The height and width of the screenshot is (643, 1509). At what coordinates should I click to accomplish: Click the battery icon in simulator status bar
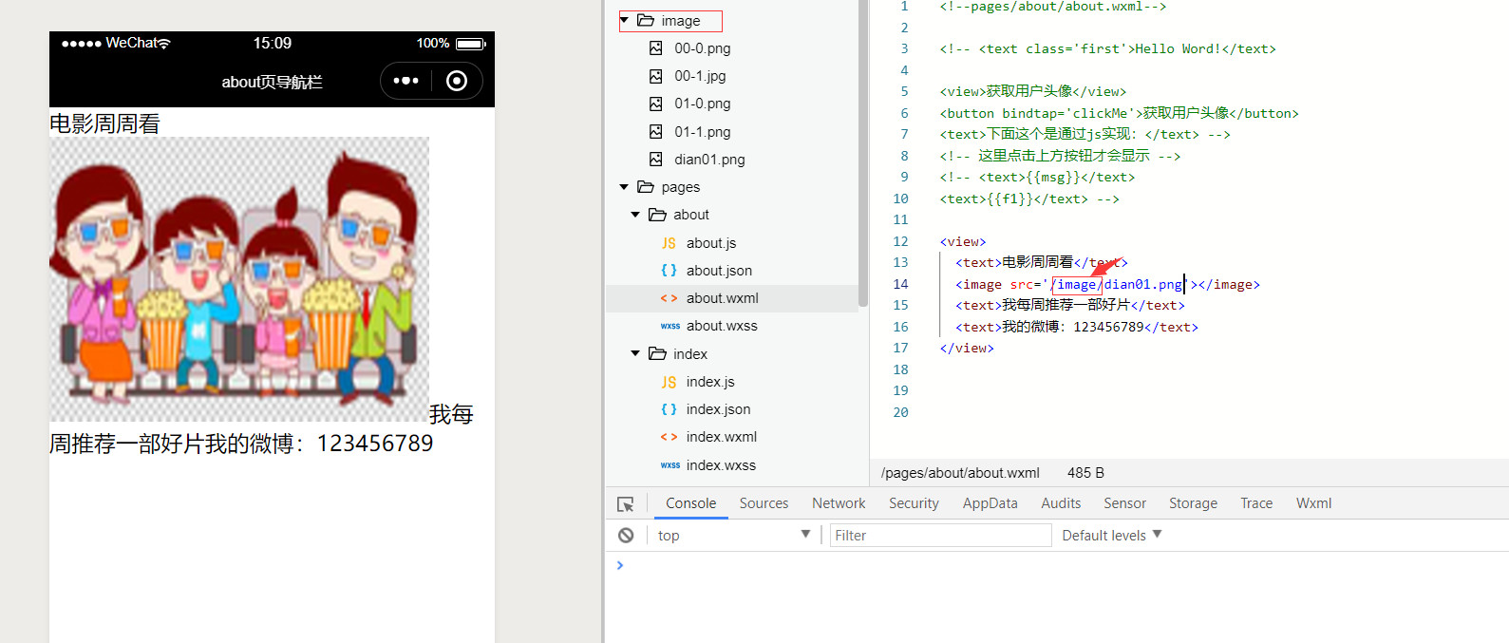click(x=470, y=44)
